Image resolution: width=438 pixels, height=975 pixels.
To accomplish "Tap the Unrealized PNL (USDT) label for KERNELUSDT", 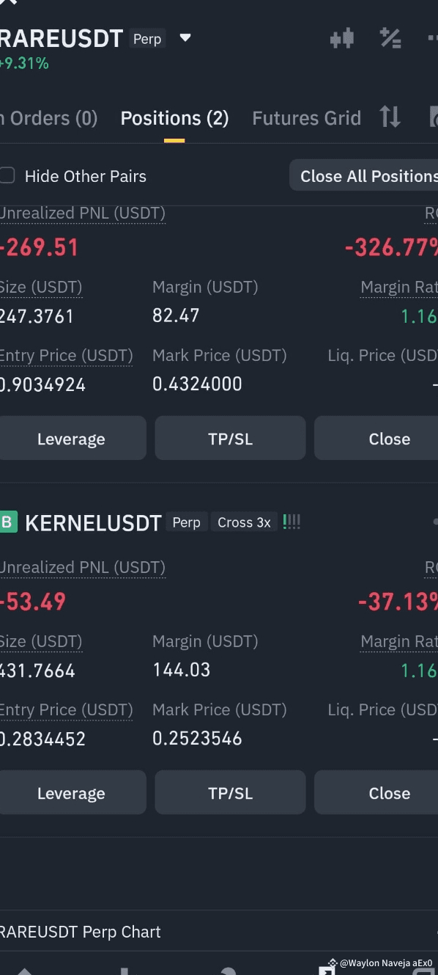I will pyautogui.click(x=82, y=567).
